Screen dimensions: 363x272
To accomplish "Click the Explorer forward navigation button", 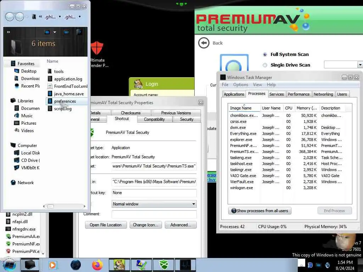I will 19,17.
